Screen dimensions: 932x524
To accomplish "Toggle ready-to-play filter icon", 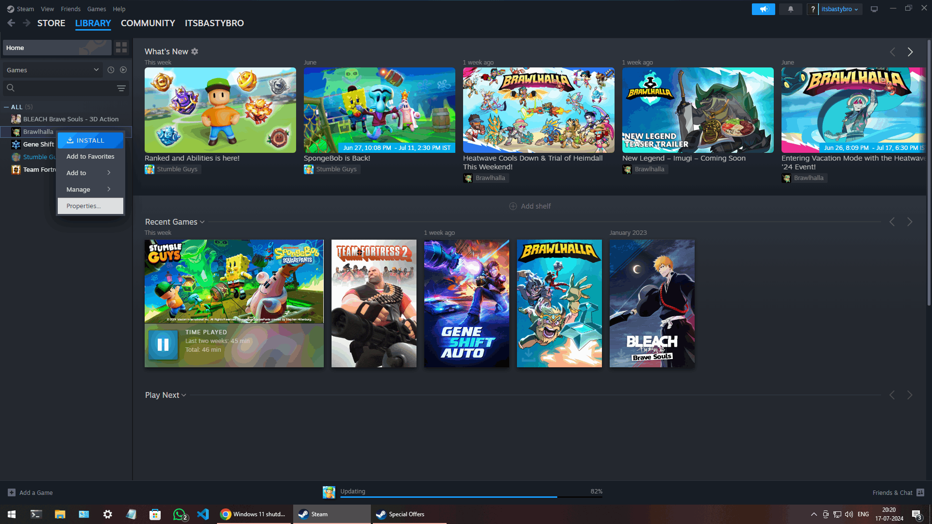I will 123,70.
